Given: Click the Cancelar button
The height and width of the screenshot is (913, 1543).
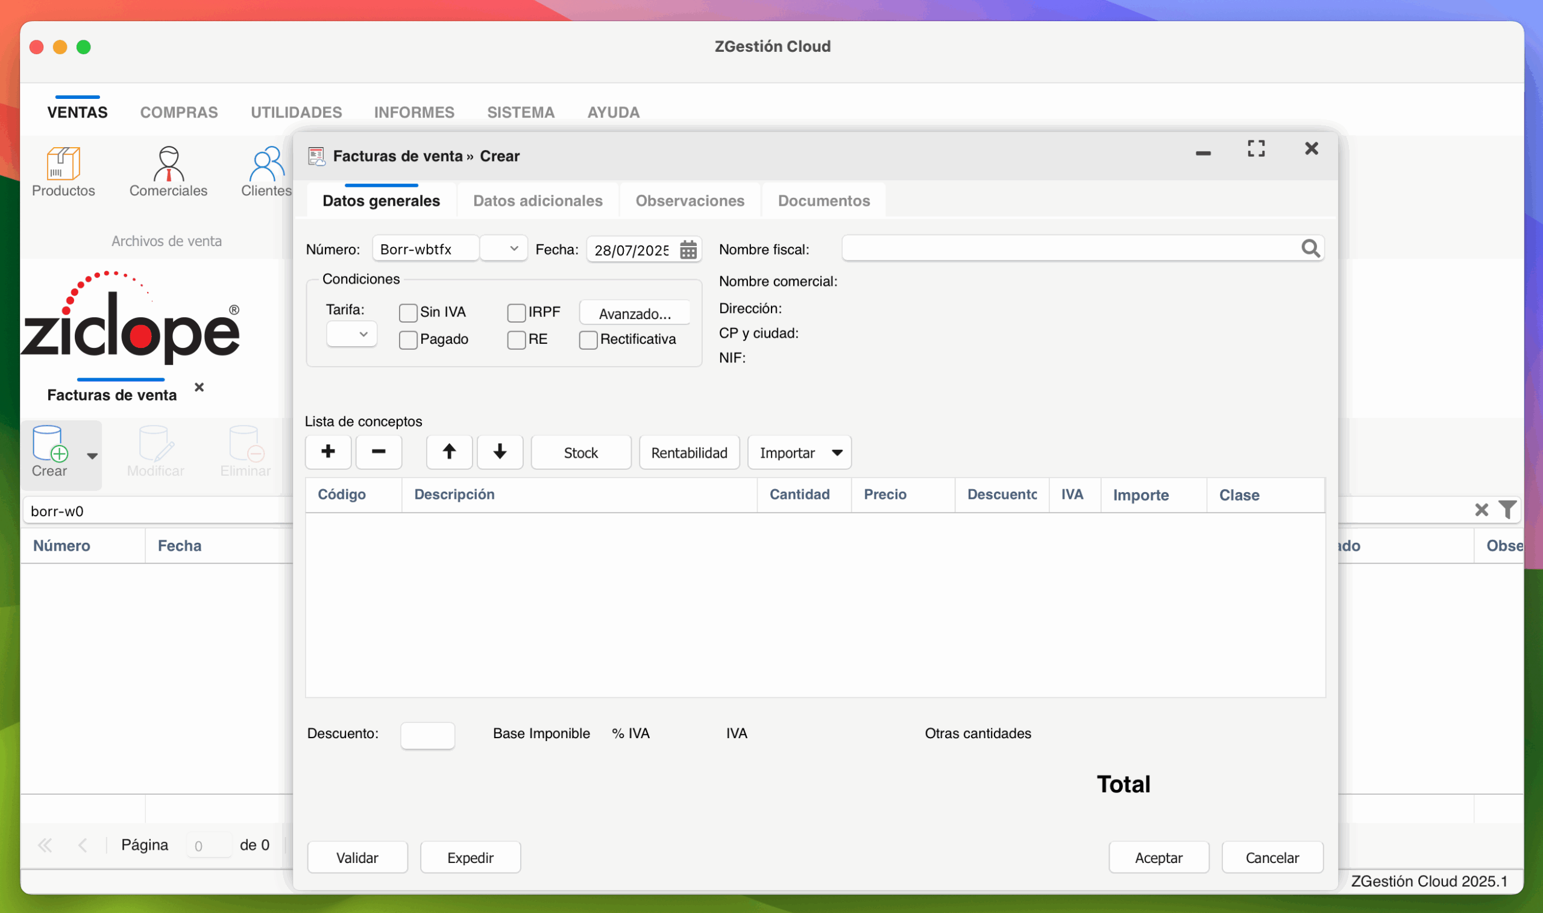Looking at the screenshot, I should point(1272,857).
